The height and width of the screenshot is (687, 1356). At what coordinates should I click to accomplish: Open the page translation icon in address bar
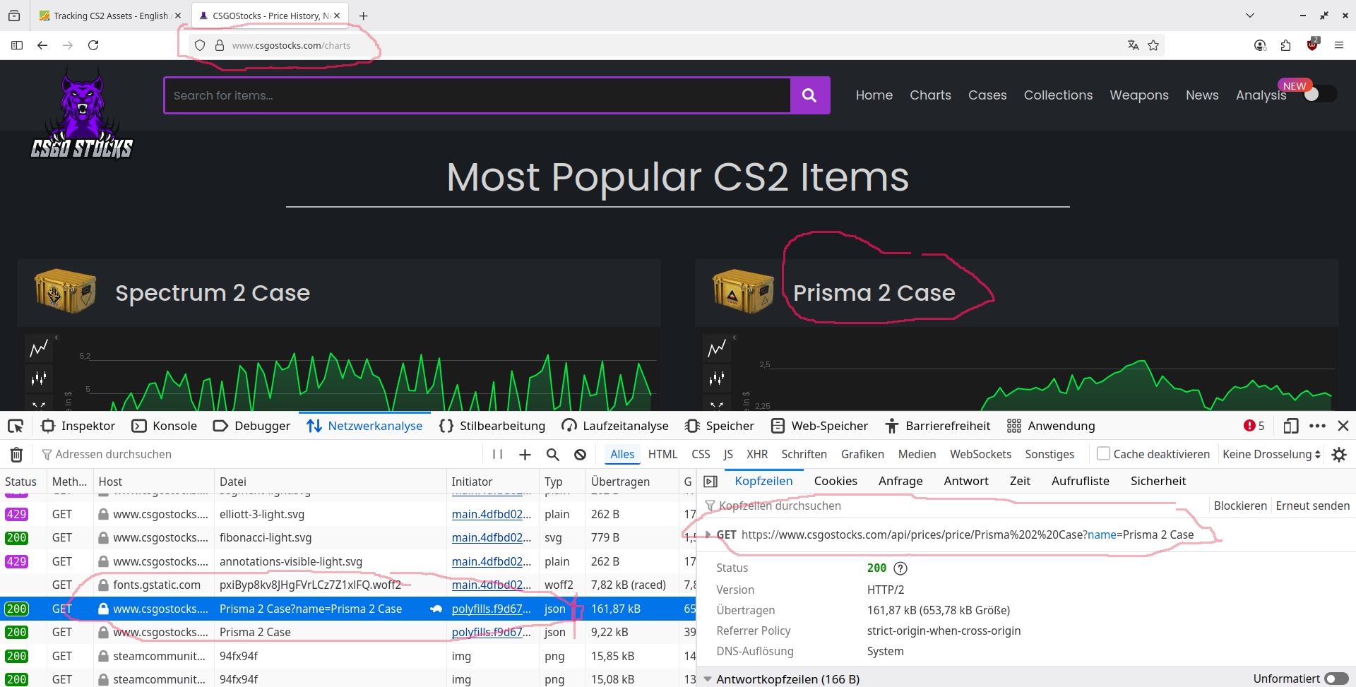click(x=1134, y=45)
